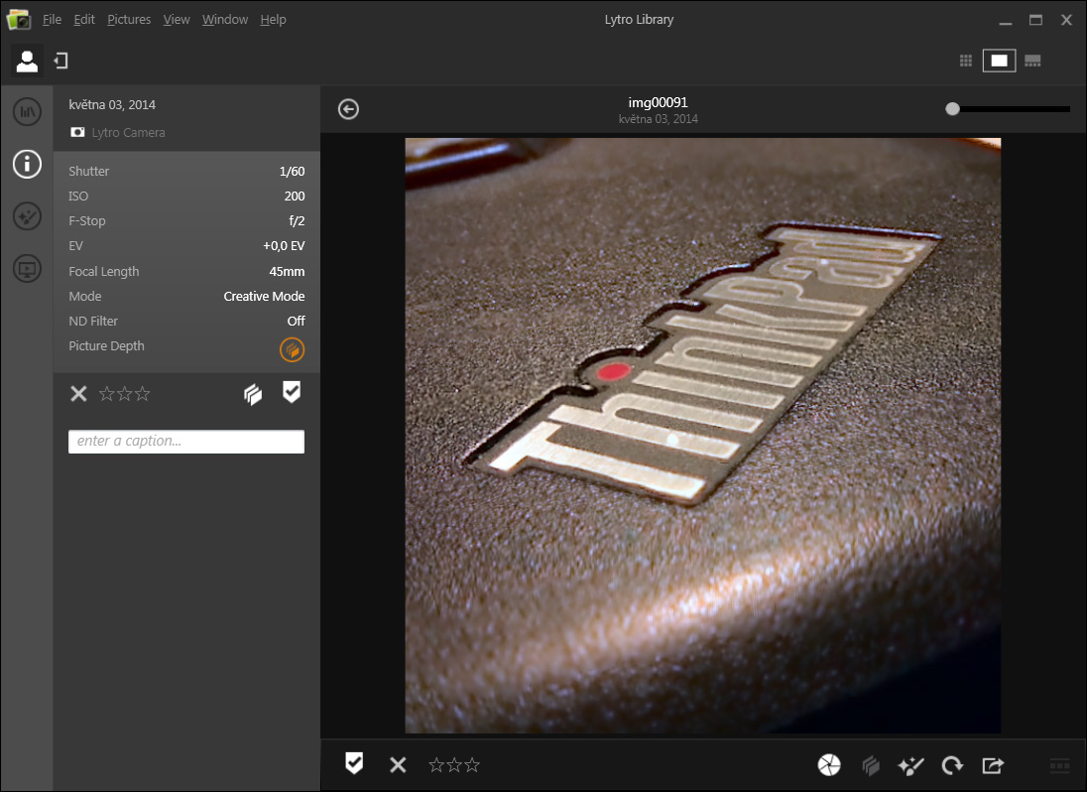Click the zoom slider track

[1012, 109]
